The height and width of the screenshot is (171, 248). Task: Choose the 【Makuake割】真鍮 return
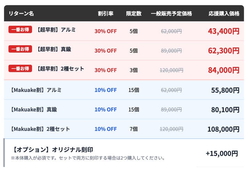34,109
